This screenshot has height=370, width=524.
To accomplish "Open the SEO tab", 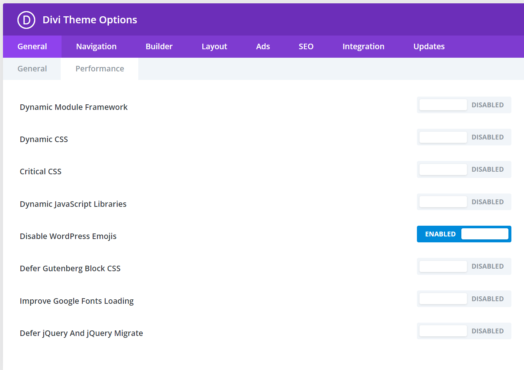I will (306, 47).
